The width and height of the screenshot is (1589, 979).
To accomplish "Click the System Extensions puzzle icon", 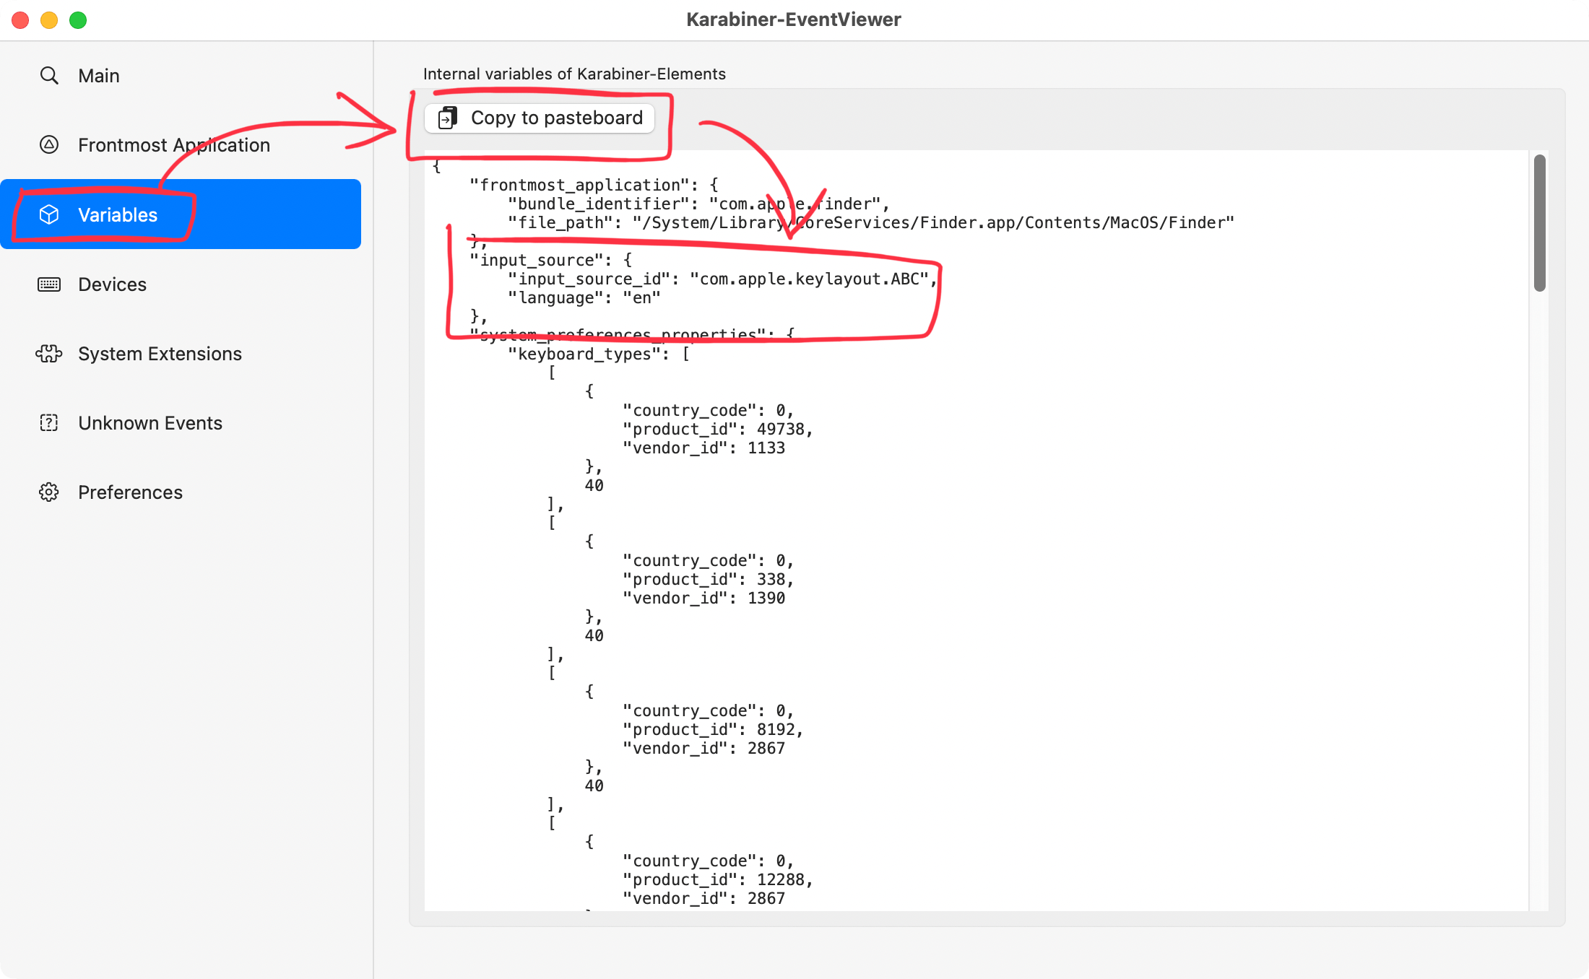I will 49,353.
